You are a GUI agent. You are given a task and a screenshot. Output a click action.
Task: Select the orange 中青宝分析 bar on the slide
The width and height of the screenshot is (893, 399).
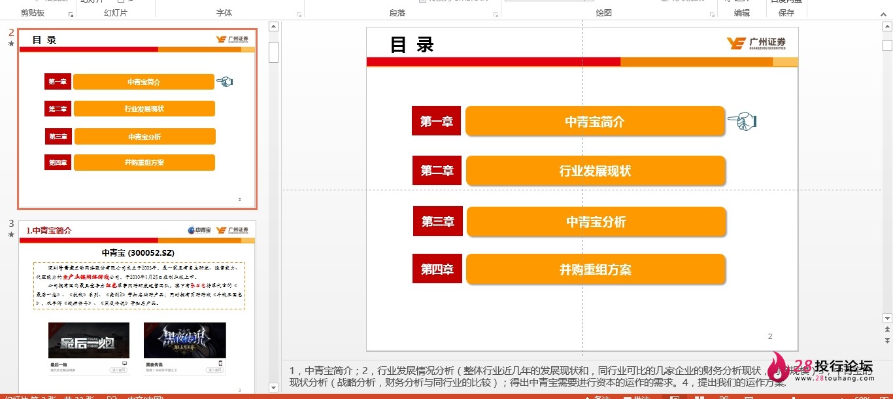click(x=596, y=222)
